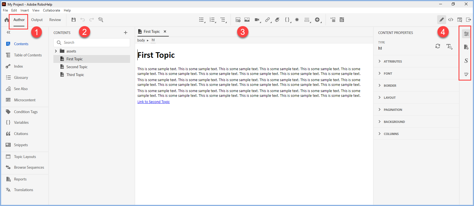Open the Topic Properties icon in right sidebar
The image size is (474, 206).
[466, 47]
